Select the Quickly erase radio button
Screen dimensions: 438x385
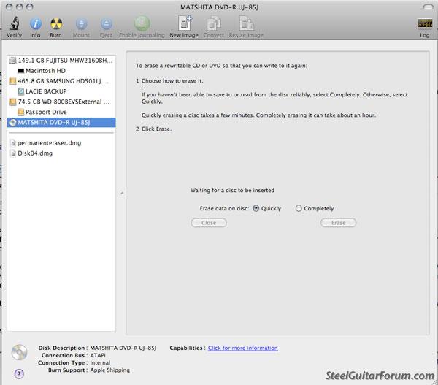coord(256,208)
